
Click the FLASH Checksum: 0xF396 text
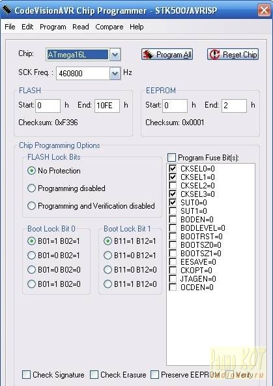point(48,123)
